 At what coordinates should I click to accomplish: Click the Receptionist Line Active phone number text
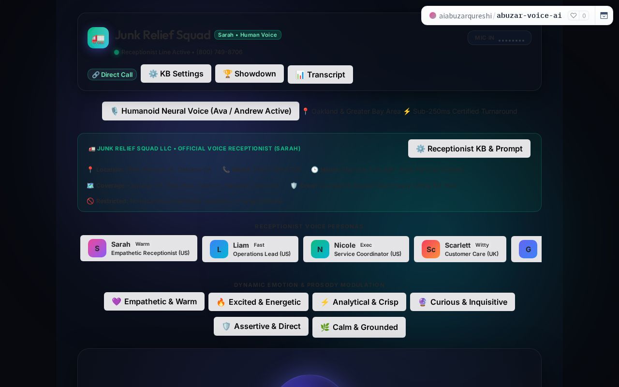point(182,52)
